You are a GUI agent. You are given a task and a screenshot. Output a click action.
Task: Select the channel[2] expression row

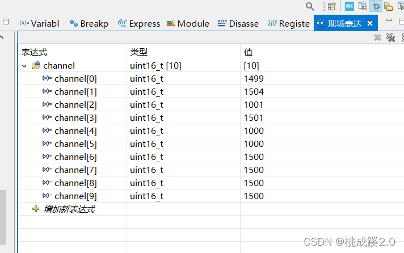pos(75,105)
